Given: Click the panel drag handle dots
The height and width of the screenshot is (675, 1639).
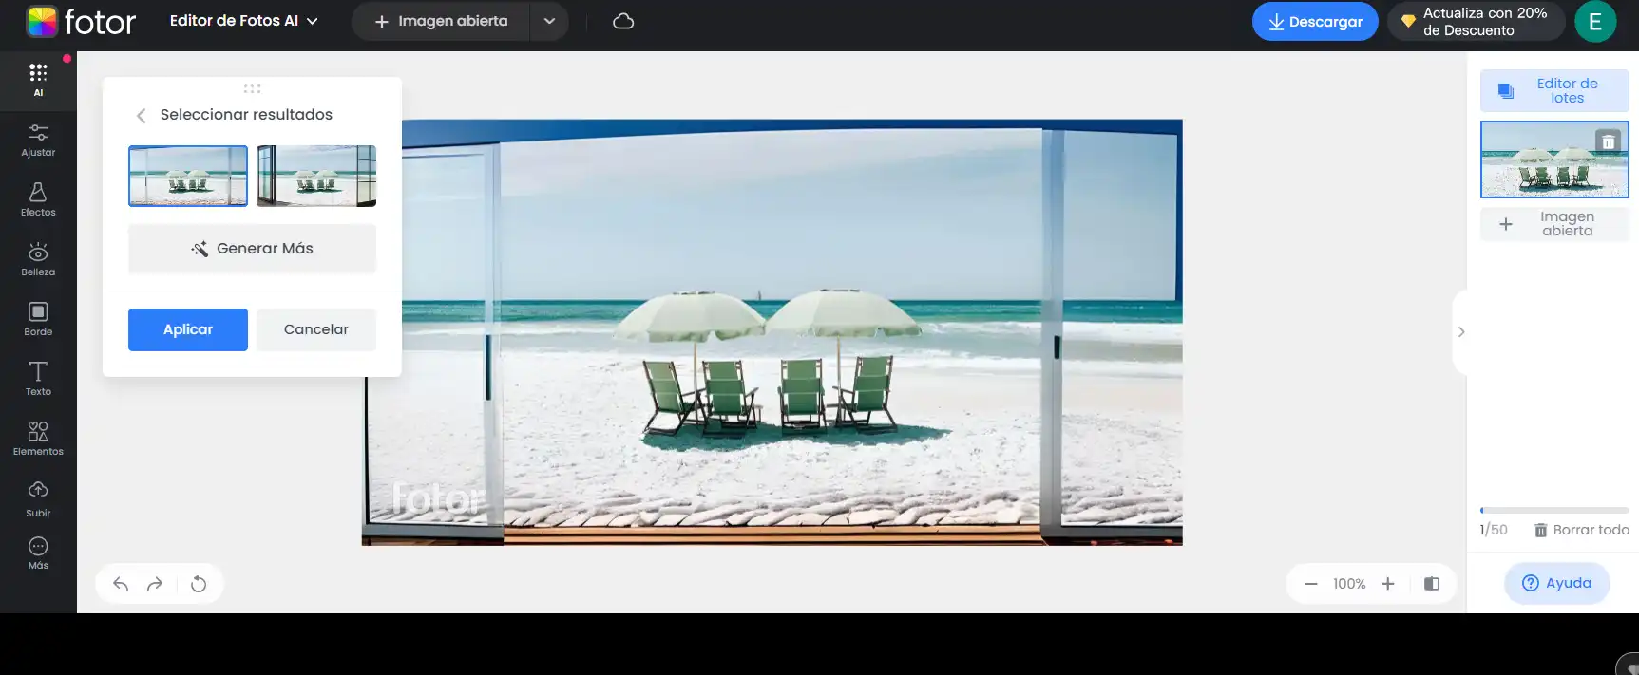Looking at the screenshot, I should (x=252, y=88).
